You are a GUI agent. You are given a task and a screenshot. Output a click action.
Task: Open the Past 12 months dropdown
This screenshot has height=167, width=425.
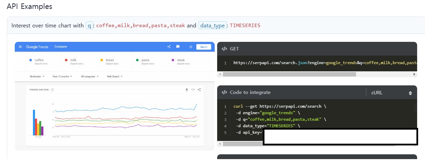point(62,76)
